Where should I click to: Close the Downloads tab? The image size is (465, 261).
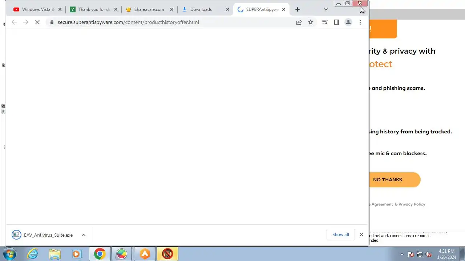tap(228, 9)
